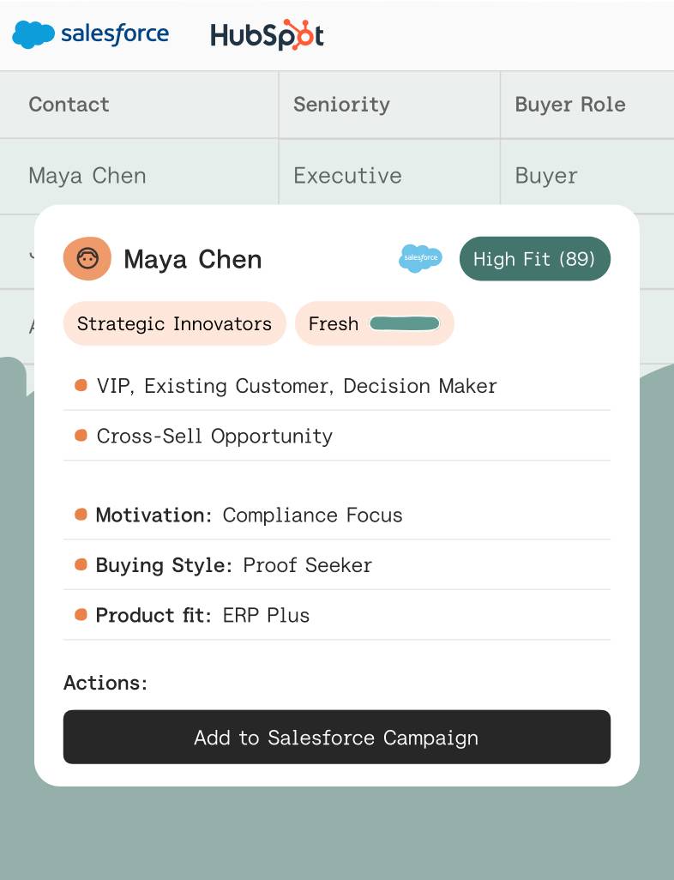Click the Fresh freshness bar indicator
674x880 pixels.
pyautogui.click(x=405, y=323)
